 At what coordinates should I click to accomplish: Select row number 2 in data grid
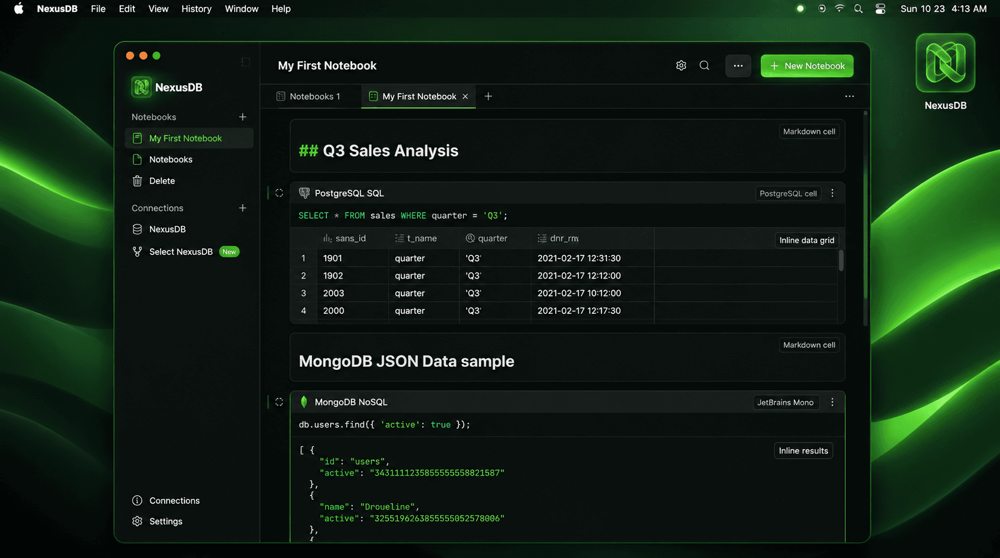click(303, 276)
